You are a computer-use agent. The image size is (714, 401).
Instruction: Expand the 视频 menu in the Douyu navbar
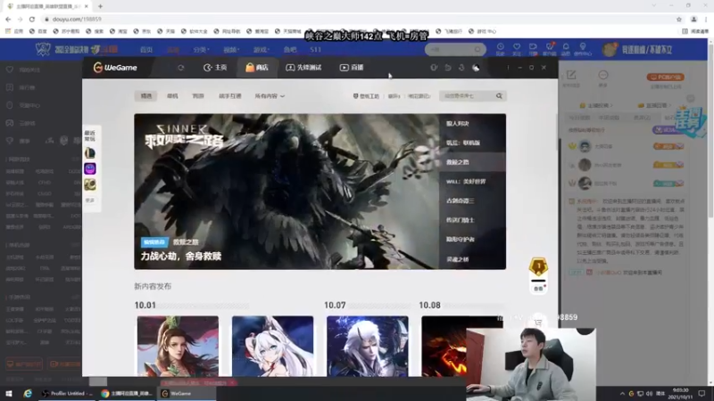pos(231,50)
